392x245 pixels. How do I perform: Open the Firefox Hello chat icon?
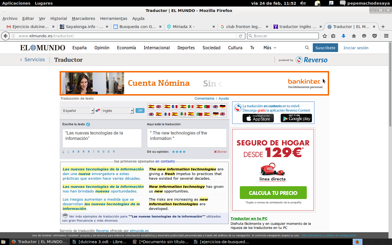click(364, 36)
